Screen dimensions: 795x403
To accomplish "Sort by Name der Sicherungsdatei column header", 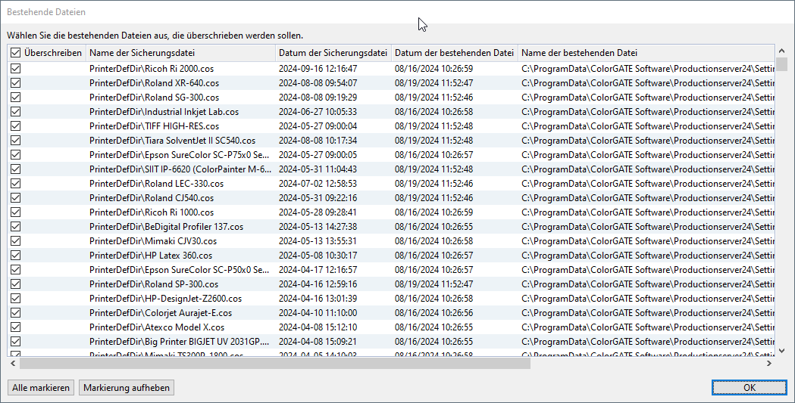I will click(x=180, y=53).
